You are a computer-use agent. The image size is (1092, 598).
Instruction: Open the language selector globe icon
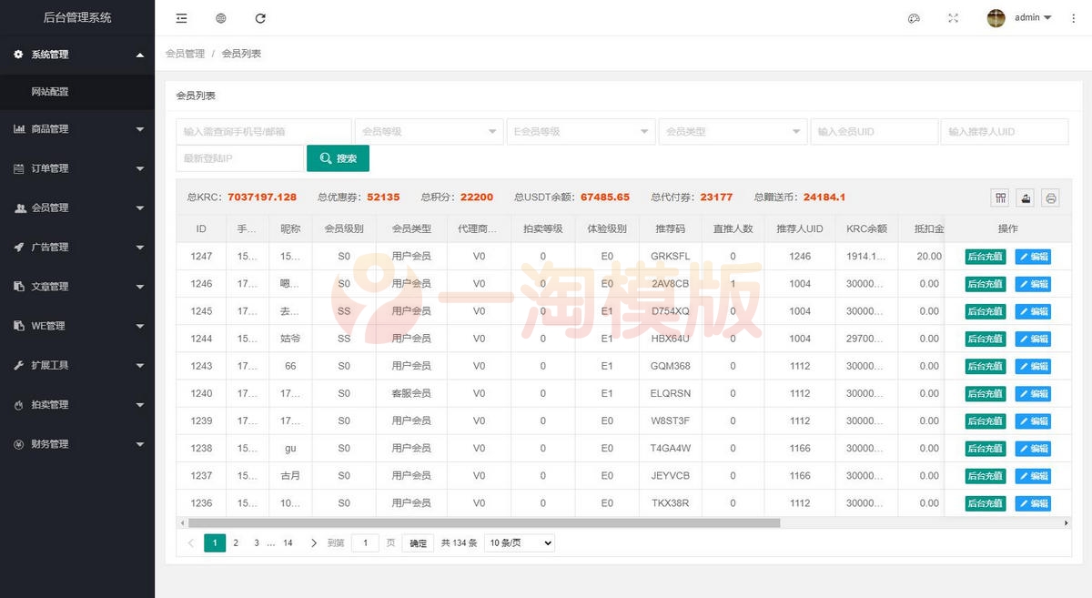point(220,17)
